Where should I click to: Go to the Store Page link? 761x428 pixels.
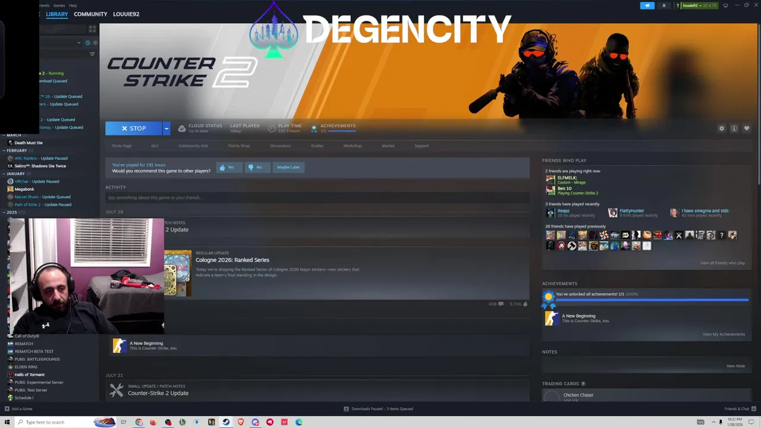(122, 146)
